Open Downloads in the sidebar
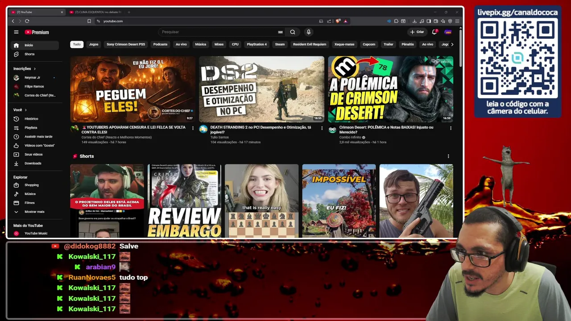 coord(35,163)
